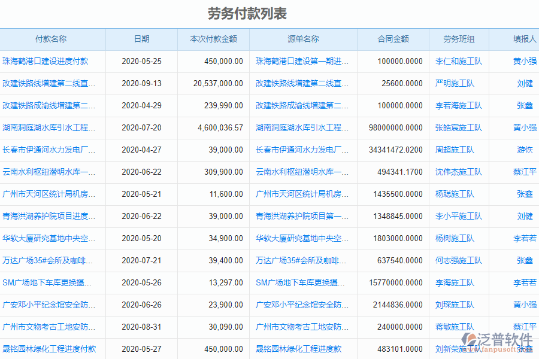The image size is (539, 359).
Task: Open 云南水利枢纽潜明水库 payment name link
Action: [49, 172]
